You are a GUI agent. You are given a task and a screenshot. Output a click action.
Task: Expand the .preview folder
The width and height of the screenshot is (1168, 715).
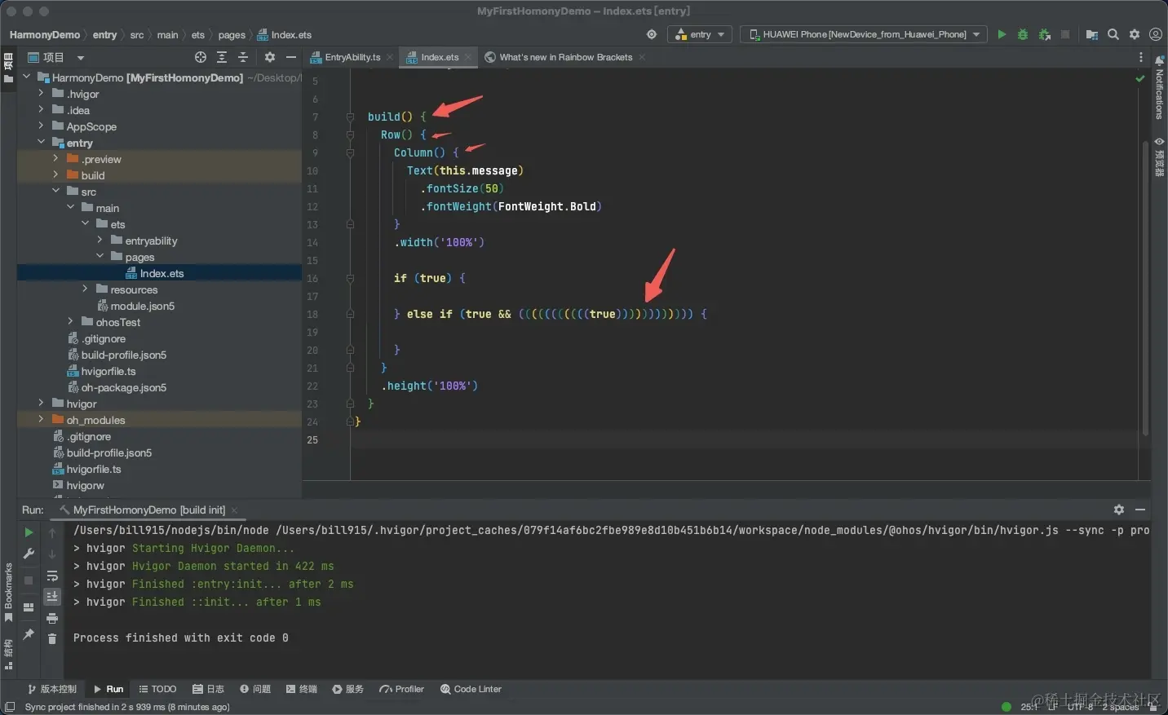coord(55,159)
